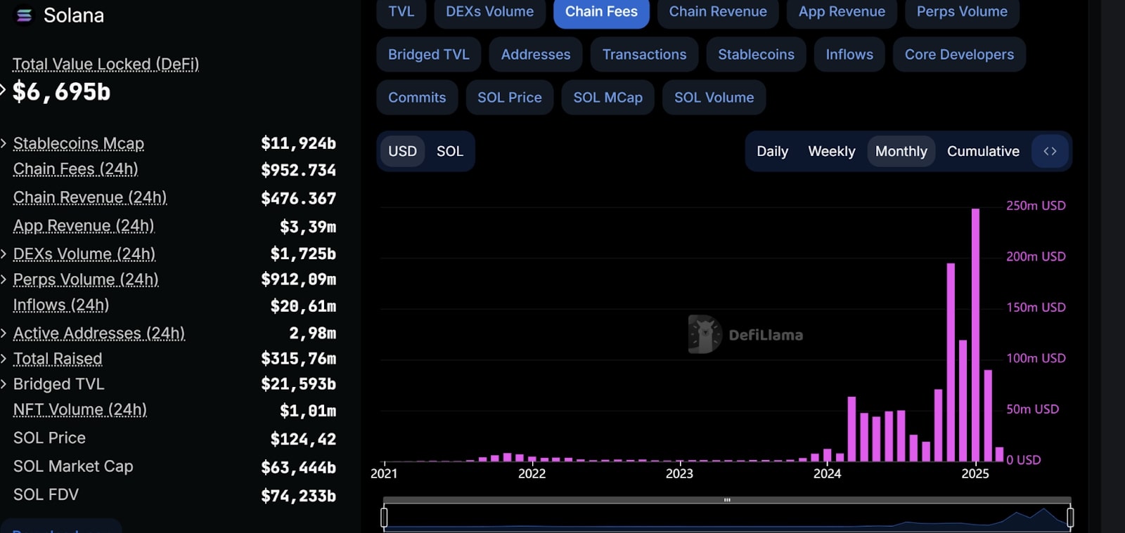Click the Chain Revenue (24h) label

coord(90,197)
